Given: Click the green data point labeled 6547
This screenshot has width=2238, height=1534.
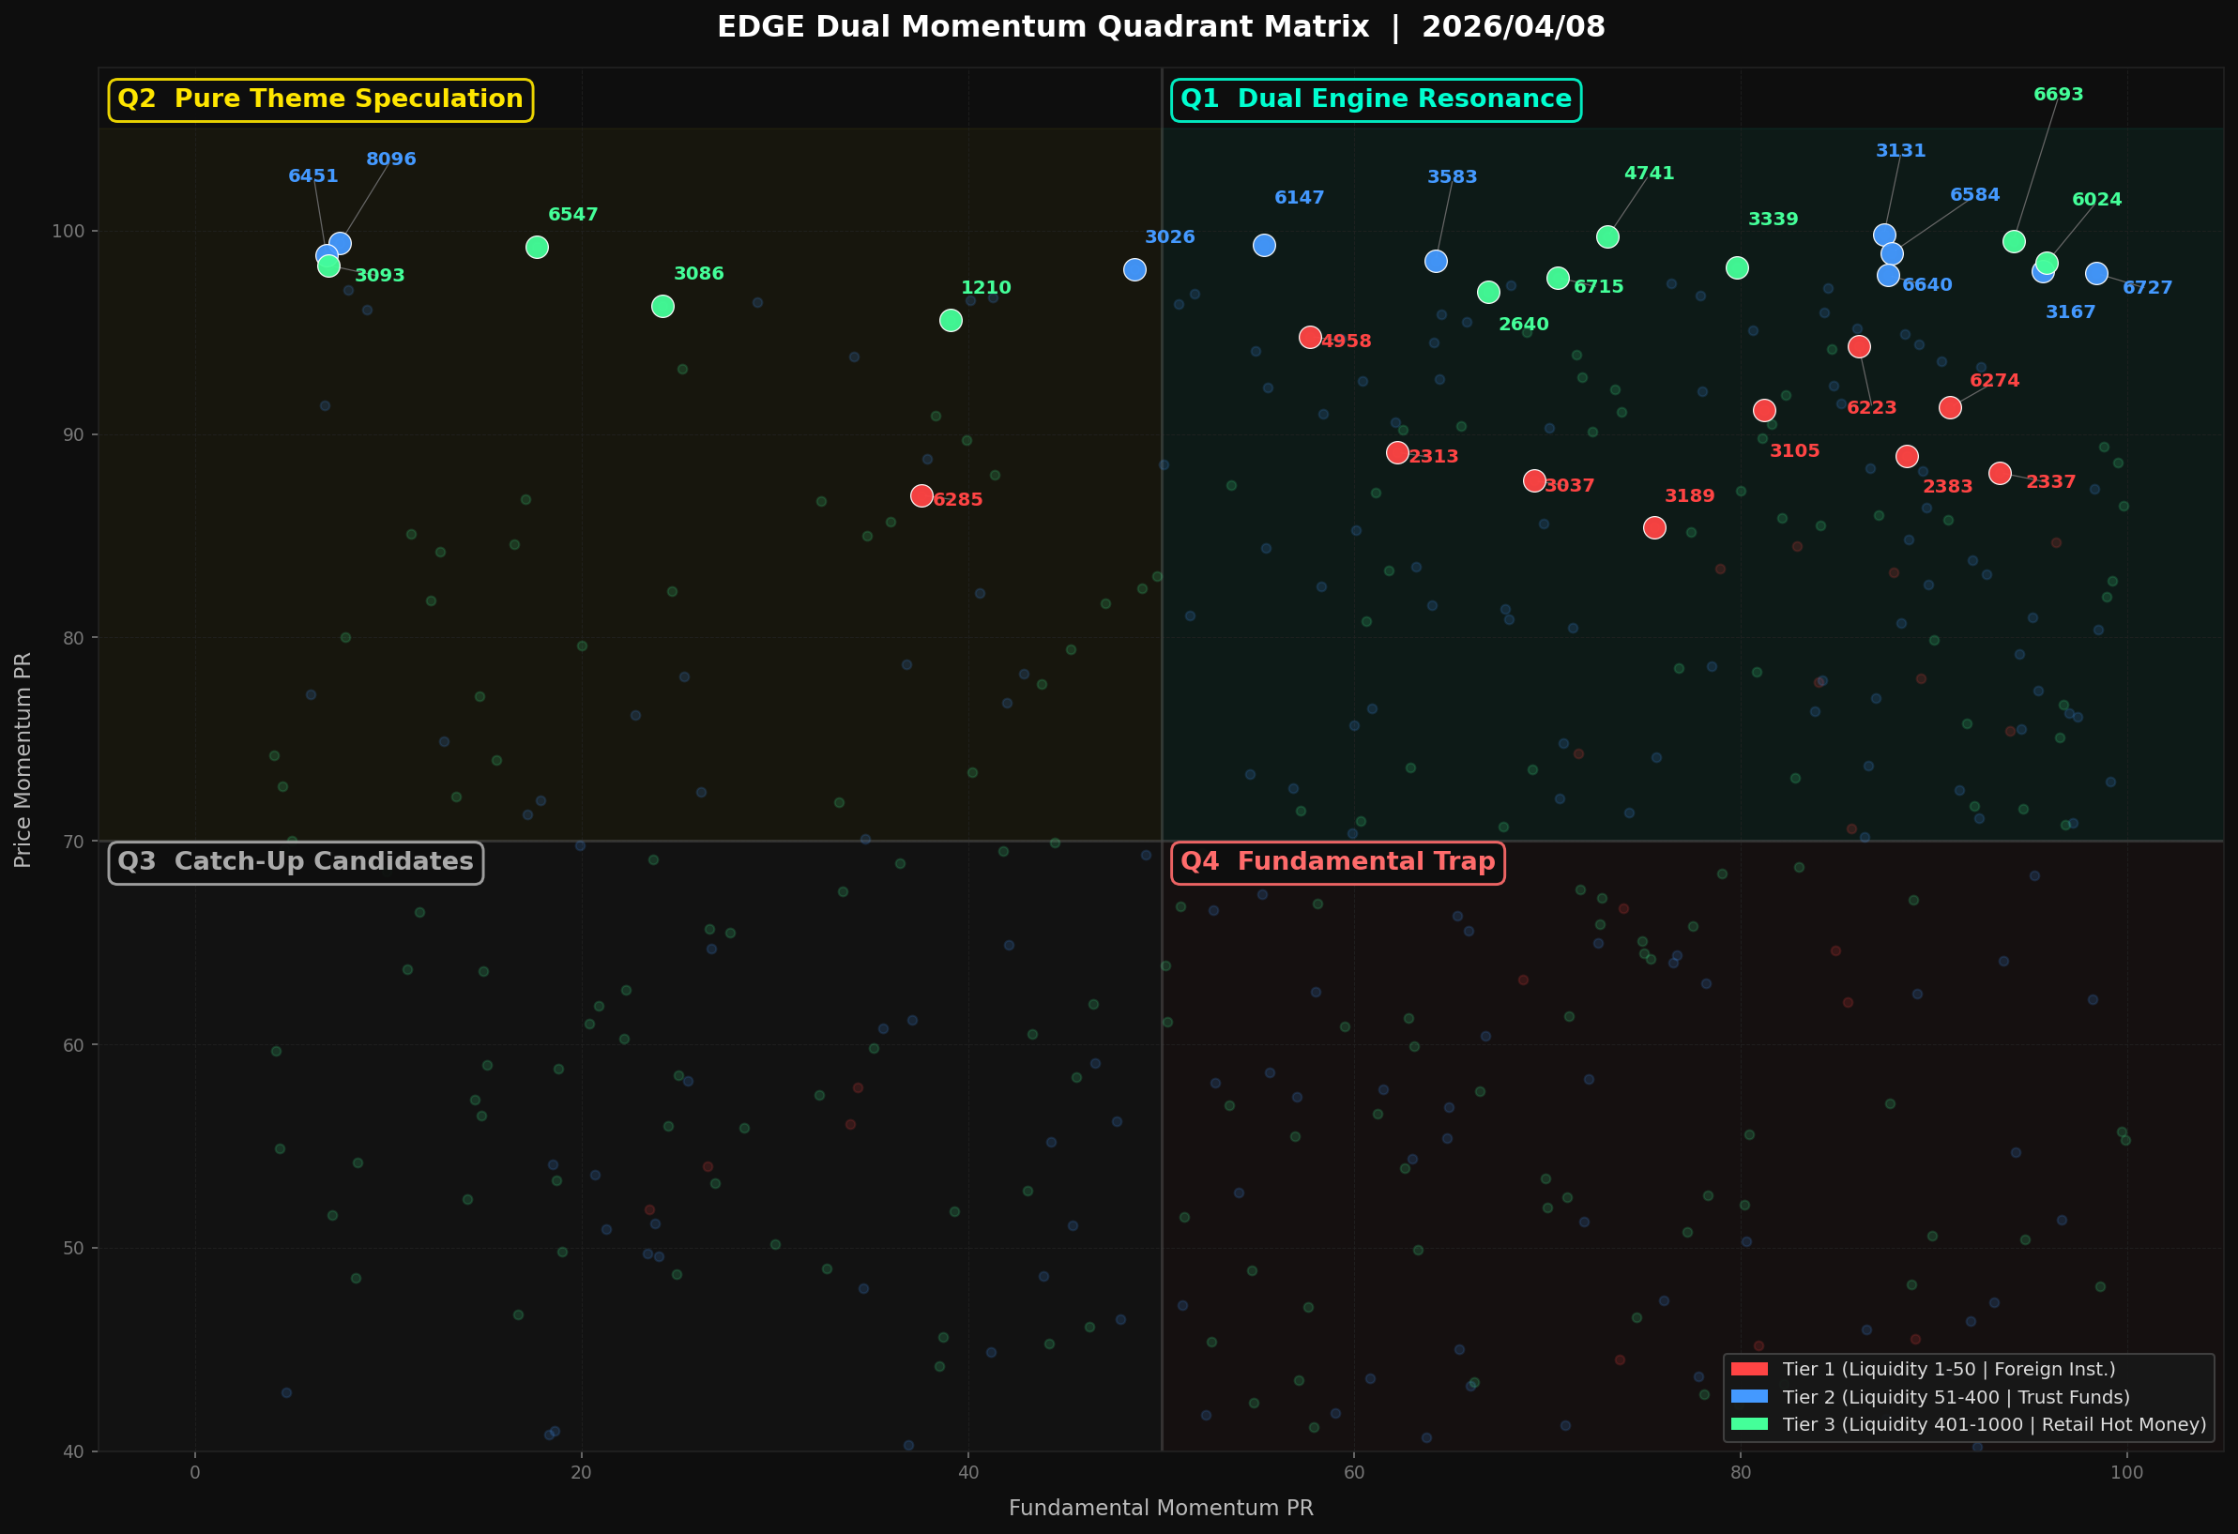Looking at the screenshot, I should pos(538,248).
